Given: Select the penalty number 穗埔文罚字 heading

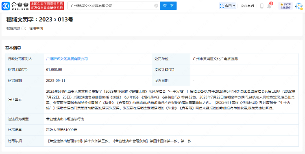Looking at the screenshot, I should 40,19.
